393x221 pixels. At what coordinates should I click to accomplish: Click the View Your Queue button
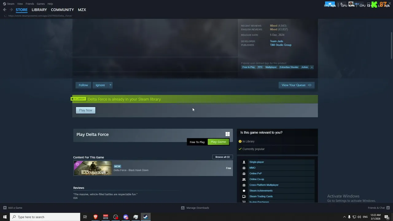(296, 85)
